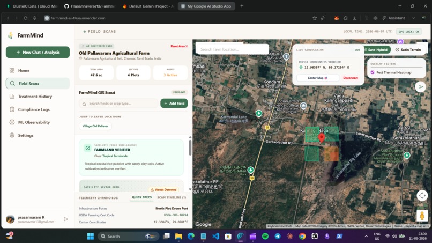The image size is (432, 243).
Task: Click Reset Area link
Action: coord(179,46)
